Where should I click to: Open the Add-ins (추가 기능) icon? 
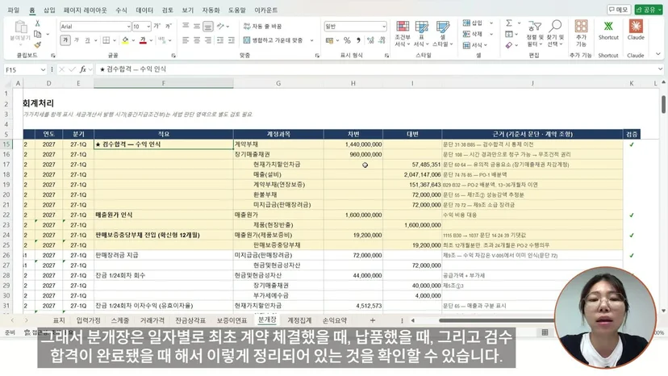pos(581,33)
